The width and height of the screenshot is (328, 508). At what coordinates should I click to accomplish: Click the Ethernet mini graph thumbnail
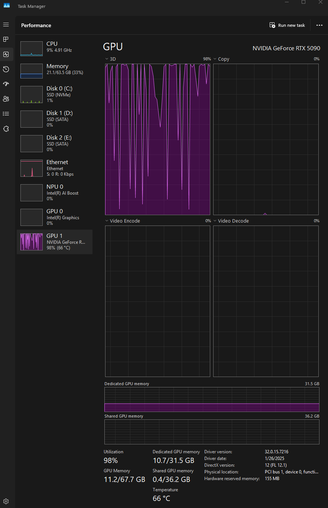32,168
